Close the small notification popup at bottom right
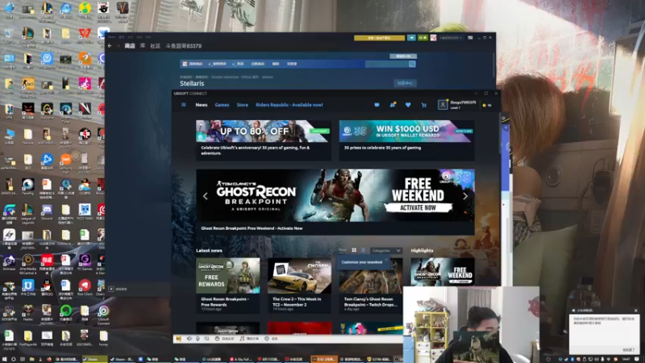This screenshot has height=363, width=645. tap(635, 311)
